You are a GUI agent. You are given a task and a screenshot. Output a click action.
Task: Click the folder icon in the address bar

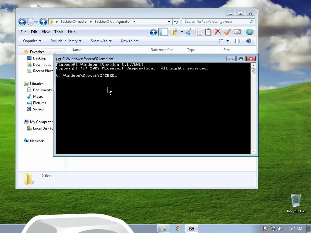52,22
